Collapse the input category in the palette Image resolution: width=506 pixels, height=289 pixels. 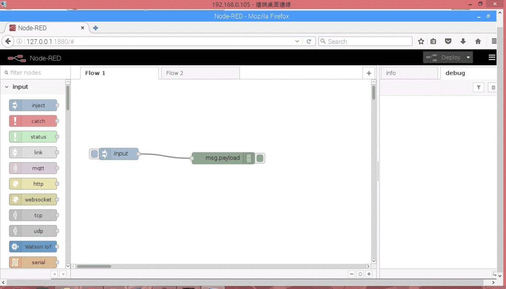pyautogui.click(x=7, y=87)
